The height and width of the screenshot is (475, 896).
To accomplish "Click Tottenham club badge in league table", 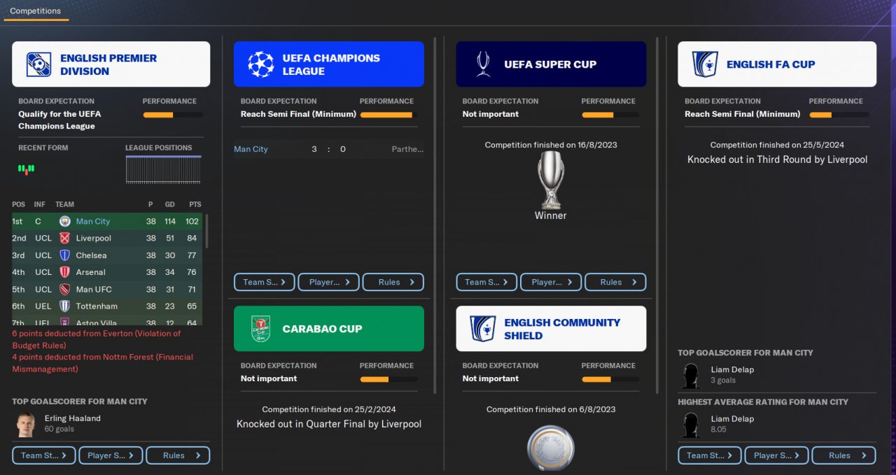I will (65, 306).
